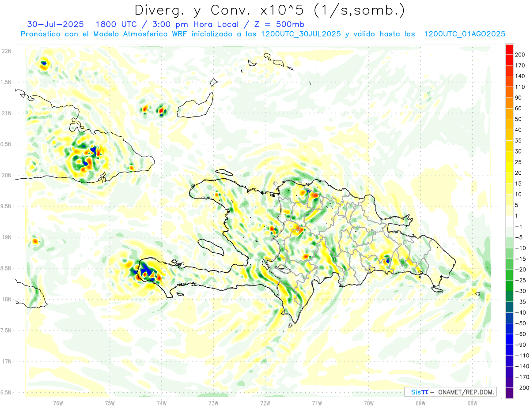
Task: Click the '-170' value on the color scale
Action: click(x=523, y=377)
